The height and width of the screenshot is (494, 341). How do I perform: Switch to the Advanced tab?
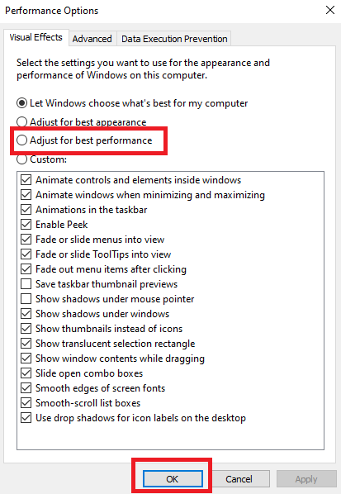(x=92, y=39)
